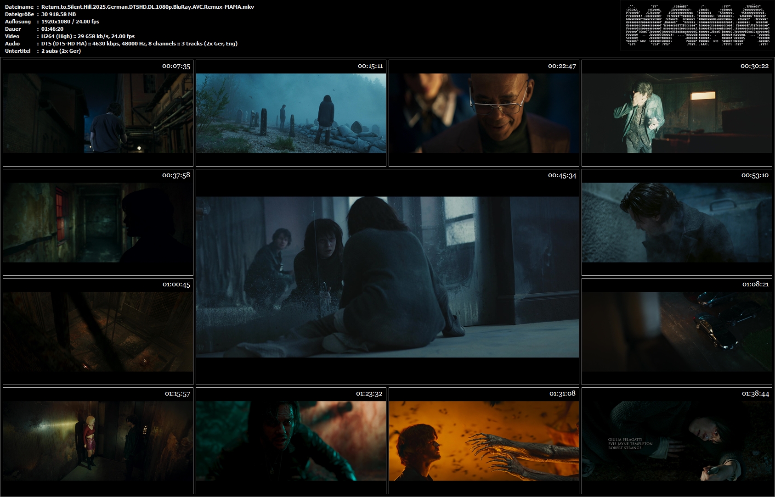Select the thumbnail at 01:15:57

click(98, 441)
